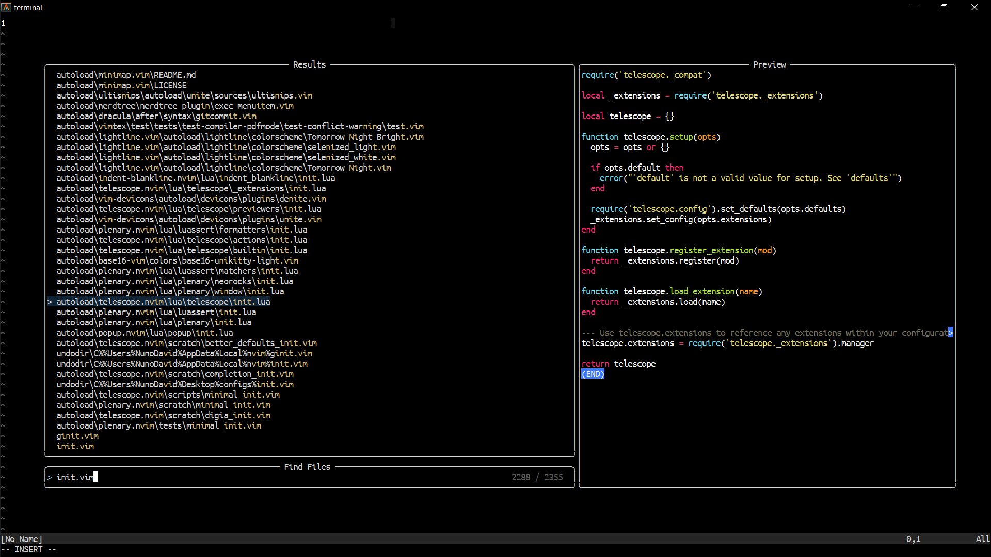Select the minimap.vim LICENSE result

[121, 85]
